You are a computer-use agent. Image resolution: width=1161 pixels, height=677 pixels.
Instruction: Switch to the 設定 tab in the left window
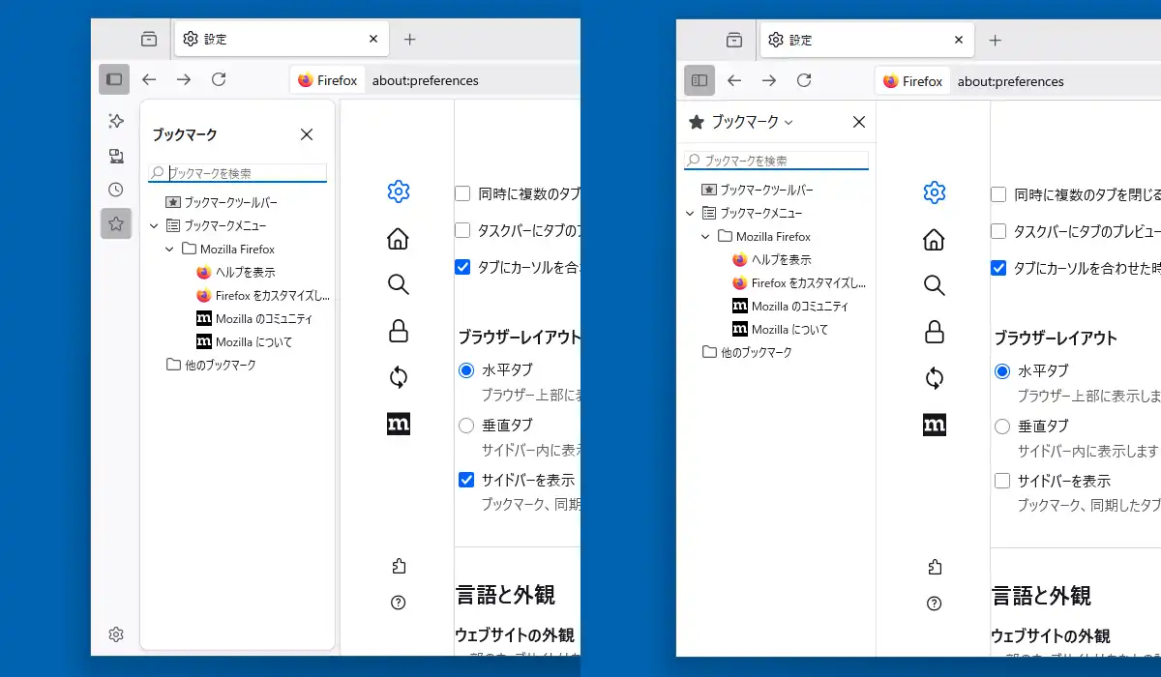click(x=281, y=39)
